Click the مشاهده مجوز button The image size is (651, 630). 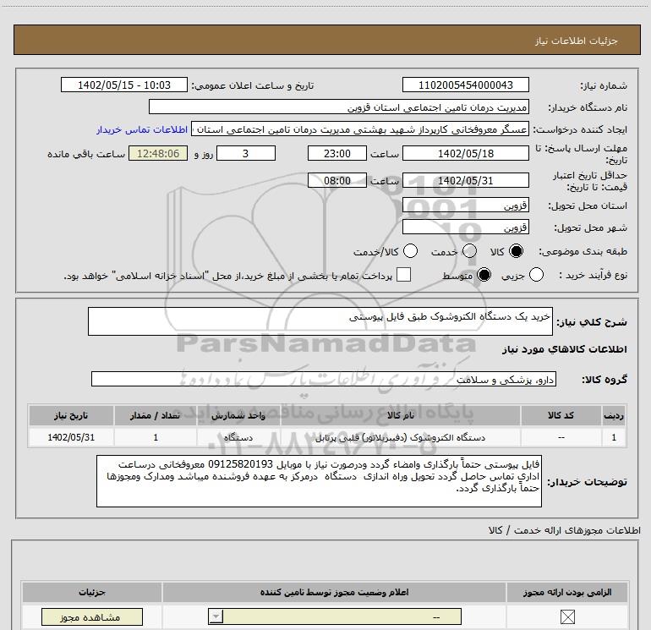click(x=92, y=616)
